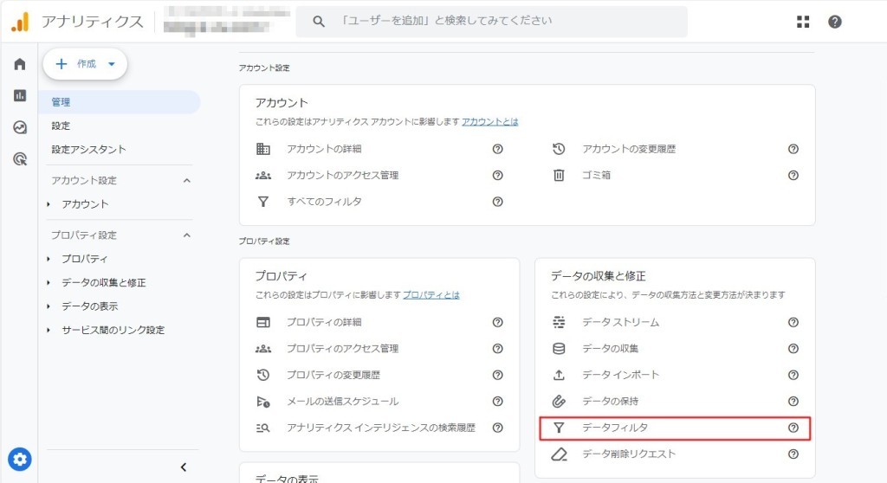Open the Home icon in left rail
The height and width of the screenshot is (483, 887).
pyautogui.click(x=20, y=64)
